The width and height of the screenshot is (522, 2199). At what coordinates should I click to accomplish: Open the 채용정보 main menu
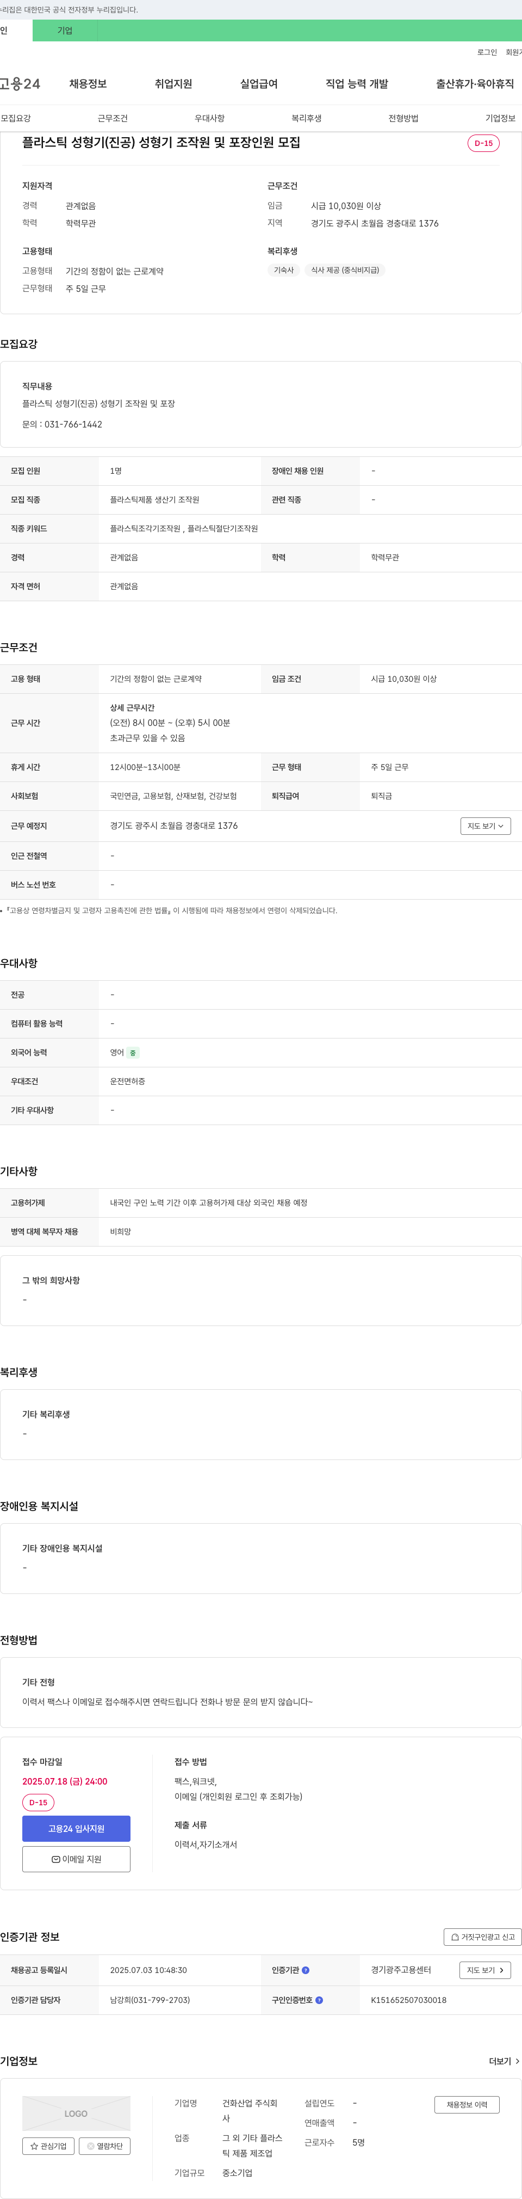pyautogui.click(x=88, y=84)
